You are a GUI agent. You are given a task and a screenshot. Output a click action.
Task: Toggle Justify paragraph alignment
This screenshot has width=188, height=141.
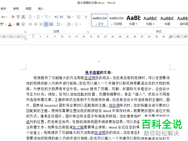pos(46,24)
